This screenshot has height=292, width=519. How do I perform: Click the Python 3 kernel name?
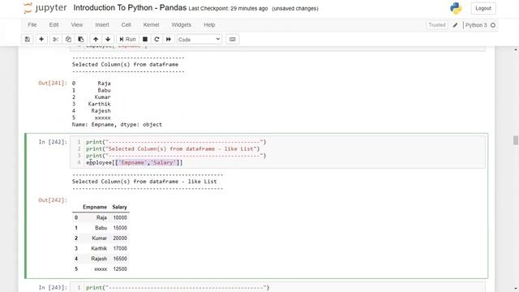(476, 25)
